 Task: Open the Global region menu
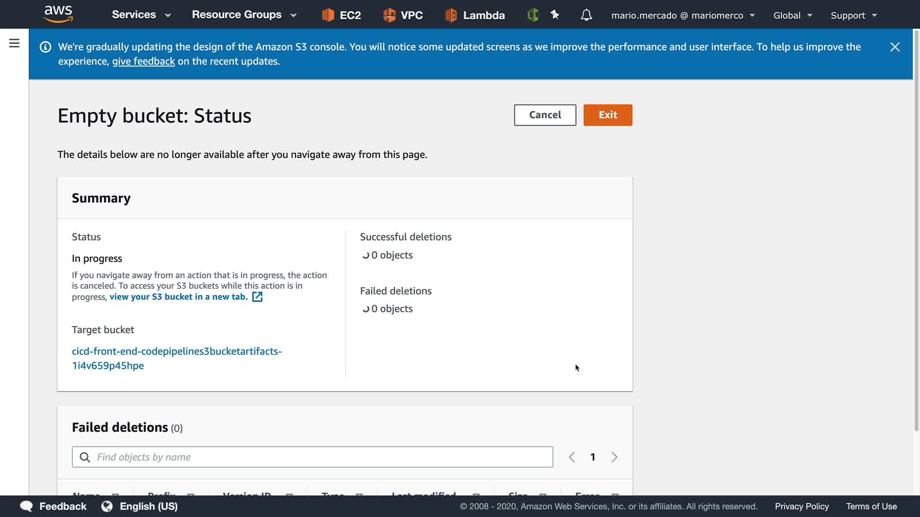(x=792, y=15)
